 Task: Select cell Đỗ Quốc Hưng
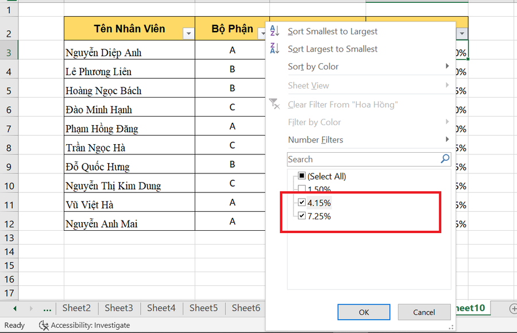click(130, 164)
